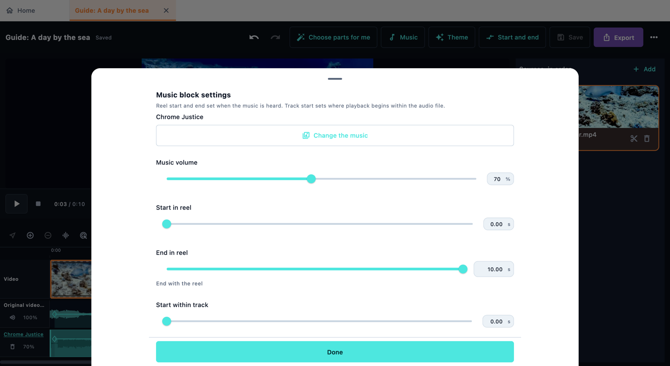Click the Save button

[570, 37]
